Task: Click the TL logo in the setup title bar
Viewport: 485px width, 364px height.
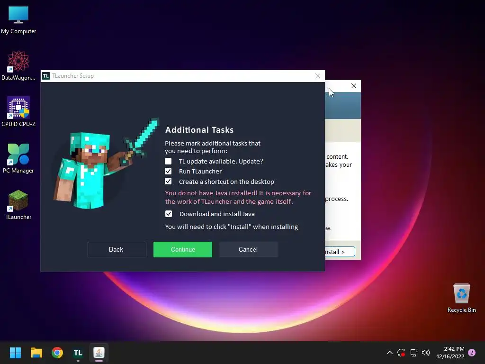Action: pos(46,76)
